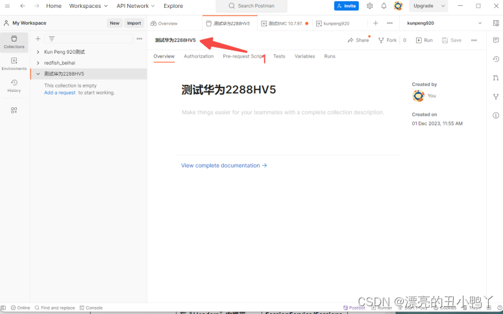The width and height of the screenshot is (503, 314).
Task: Open tab bar more options
Action: pos(390,23)
